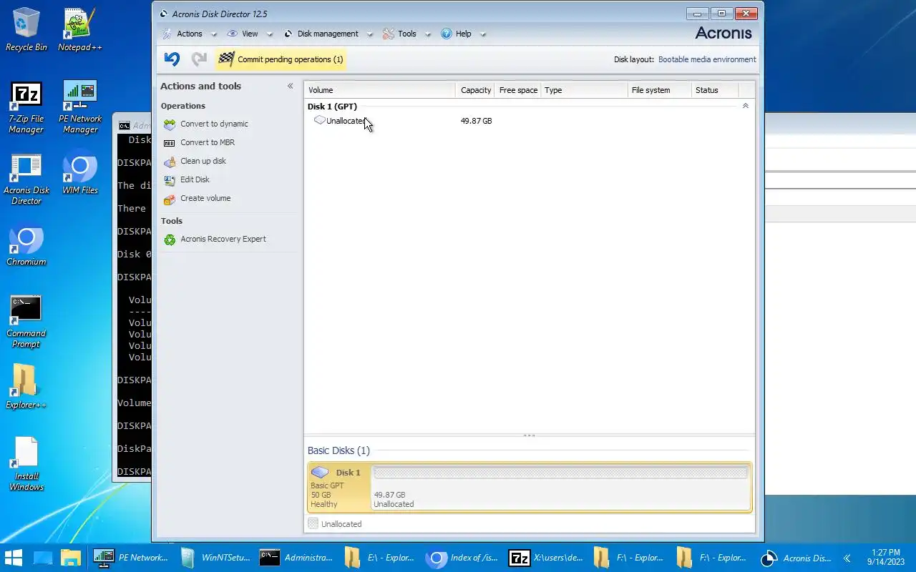Select Convert to MBR operation
Image resolution: width=916 pixels, height=572 pixels.
208,142
